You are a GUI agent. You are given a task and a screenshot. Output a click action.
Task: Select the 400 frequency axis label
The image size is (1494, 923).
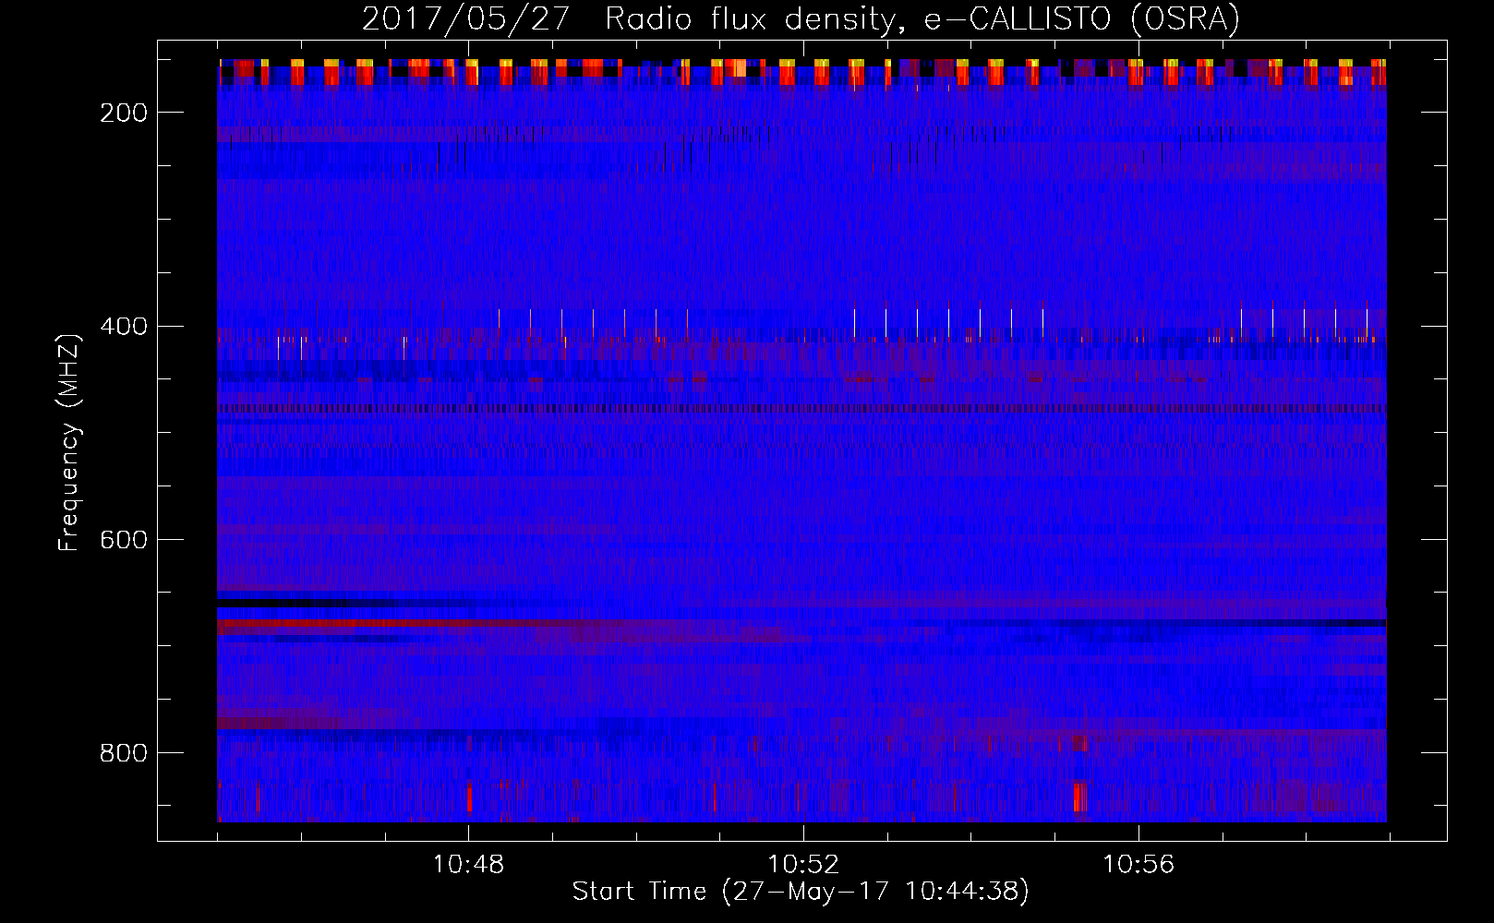pos(124,326)
